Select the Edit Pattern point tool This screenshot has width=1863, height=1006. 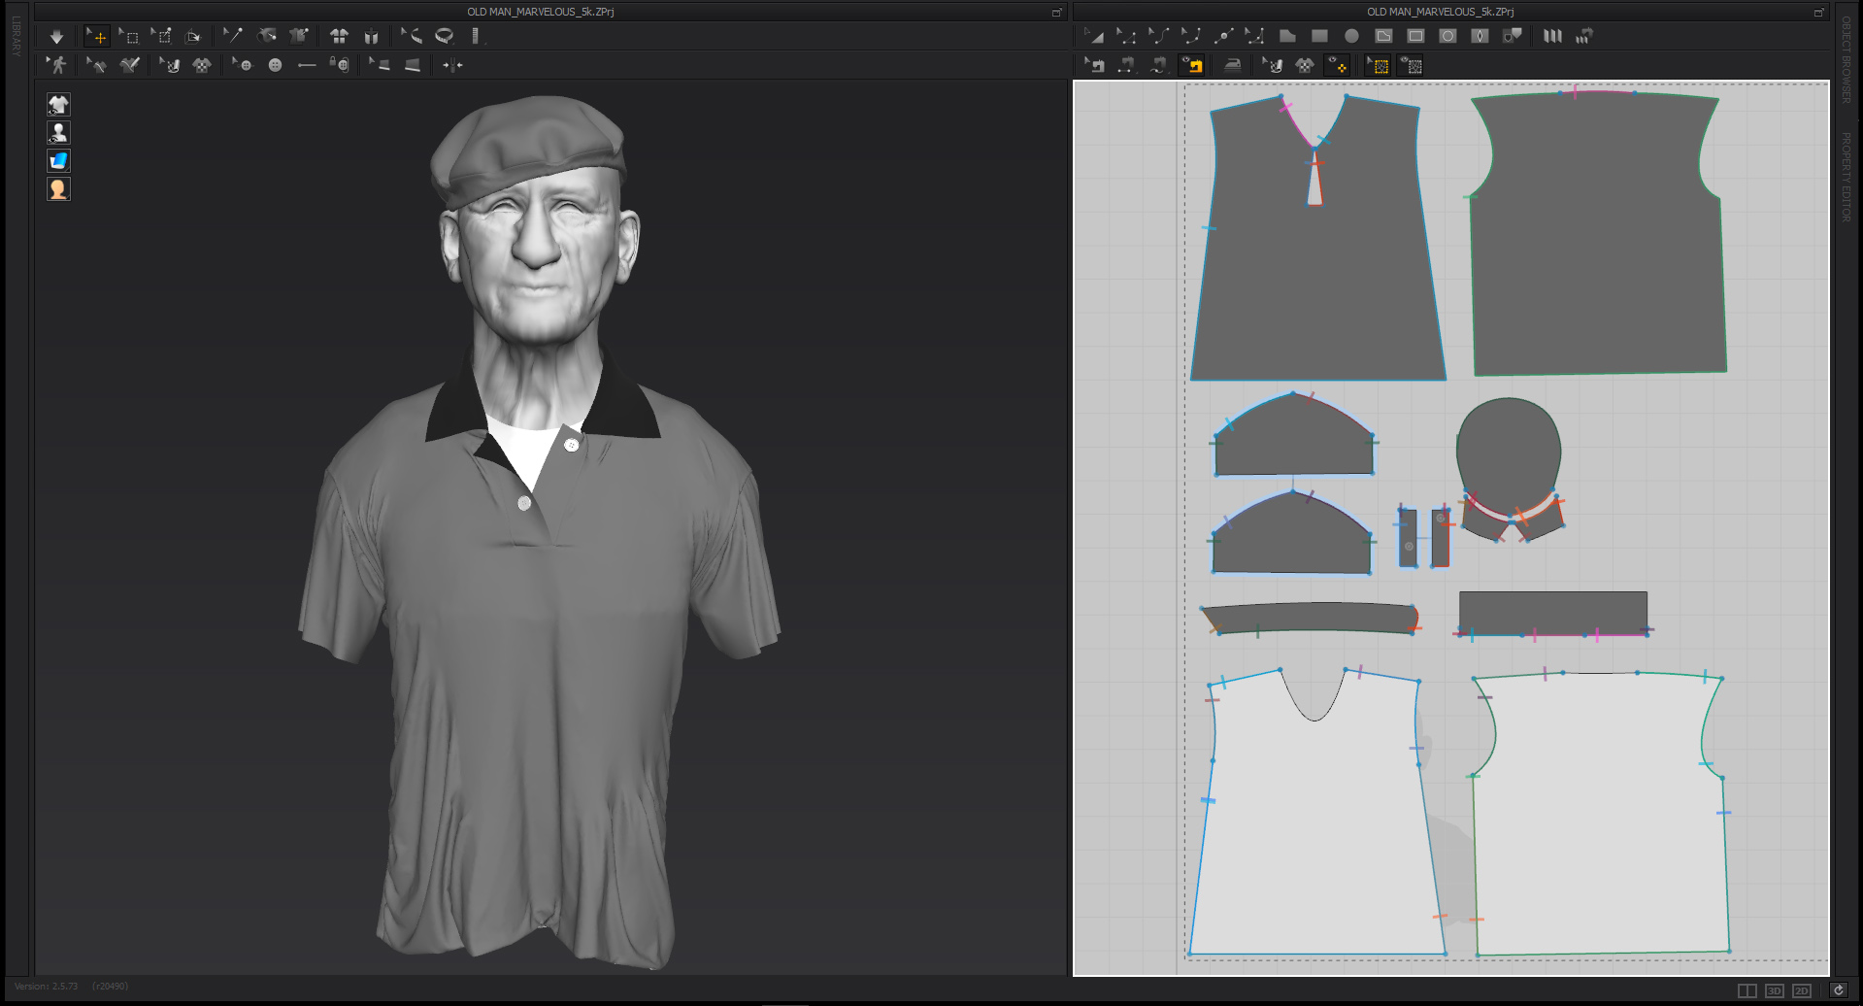(x=1125, y=36)
